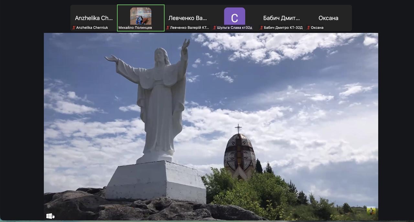
Task: Click the small "Anzhelika Cherniuk" name label
Action: pos(92,28)
